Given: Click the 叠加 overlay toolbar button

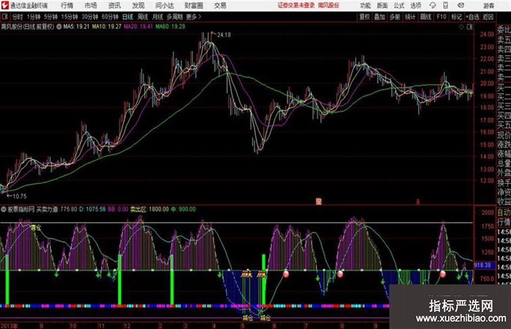Looking at the screenshot, I should coord(380,17).
